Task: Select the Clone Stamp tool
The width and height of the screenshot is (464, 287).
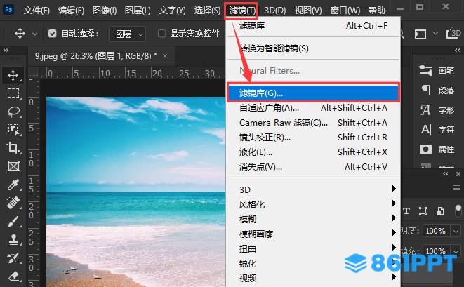Action: pos(13,240)
